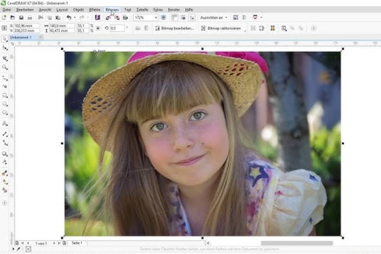The height and width of the screenshot is (254, 381).
Task: Click the no-color swatch in palette
Action: tap(28, 249)
